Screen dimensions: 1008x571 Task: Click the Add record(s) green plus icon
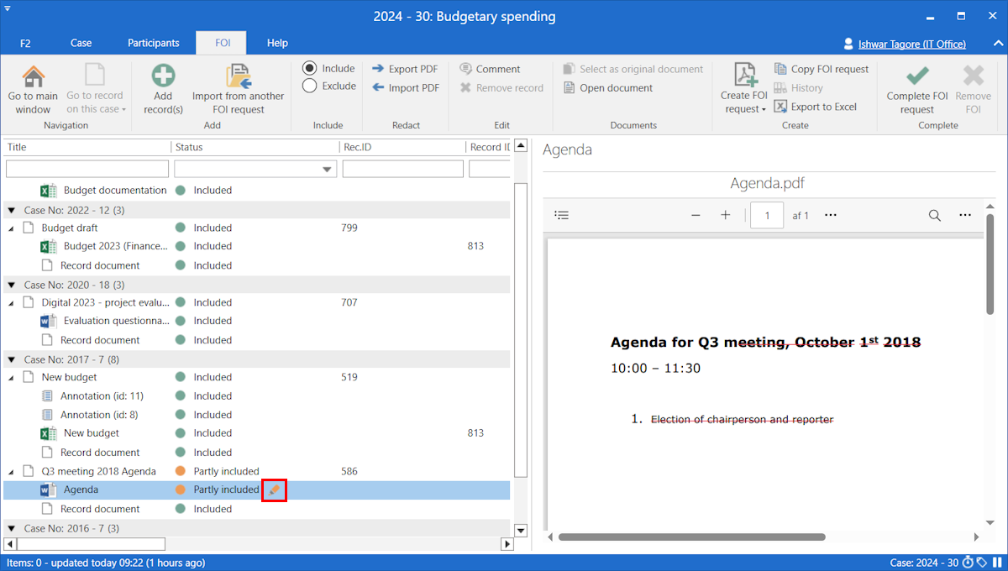[x=163, y=77]
